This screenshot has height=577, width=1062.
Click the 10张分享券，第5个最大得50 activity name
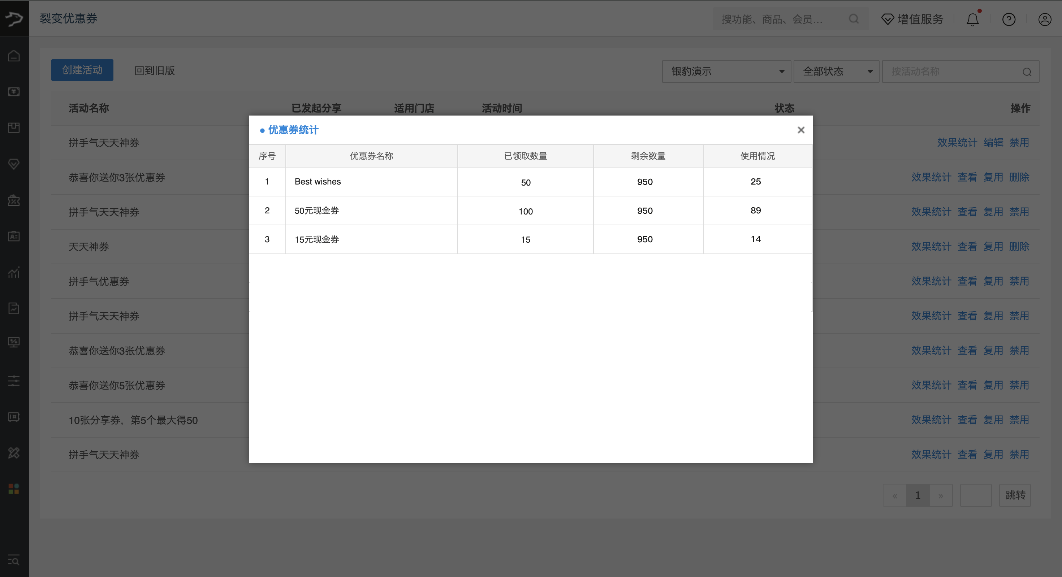[x=133, y=420]
